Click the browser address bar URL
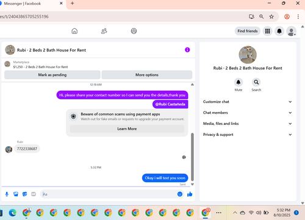 pyautogui.click(x=24, y=16)
